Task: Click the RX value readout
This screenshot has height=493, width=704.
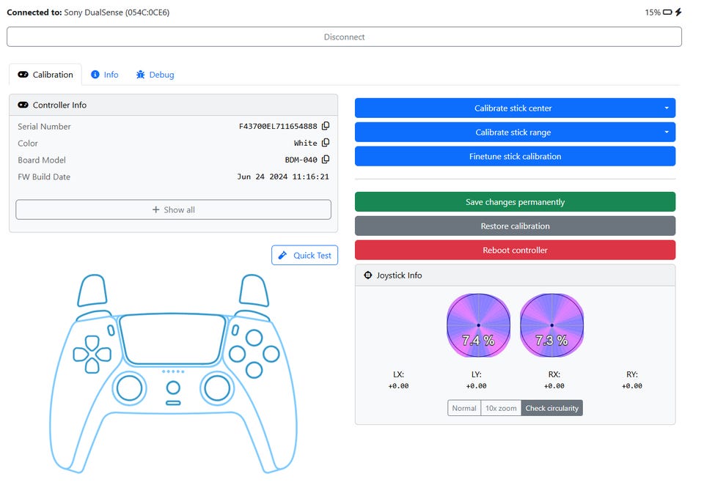Action: 554,386
